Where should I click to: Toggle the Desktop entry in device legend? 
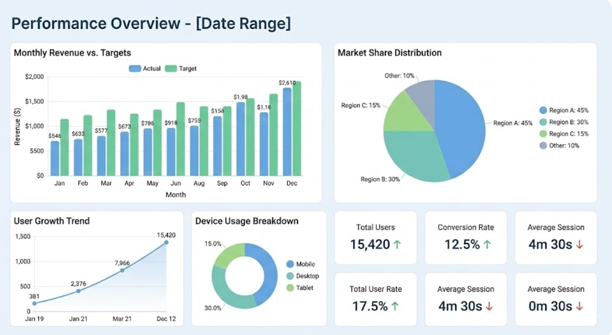[x=290, y=276]
